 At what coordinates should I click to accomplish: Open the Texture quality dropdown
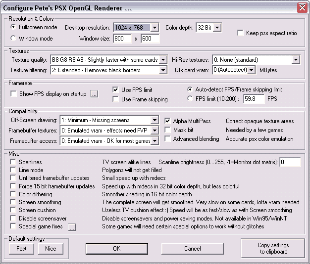109,60
